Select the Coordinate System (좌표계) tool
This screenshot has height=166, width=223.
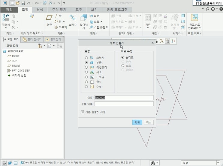pyautogui.click(x=61, y=27)
